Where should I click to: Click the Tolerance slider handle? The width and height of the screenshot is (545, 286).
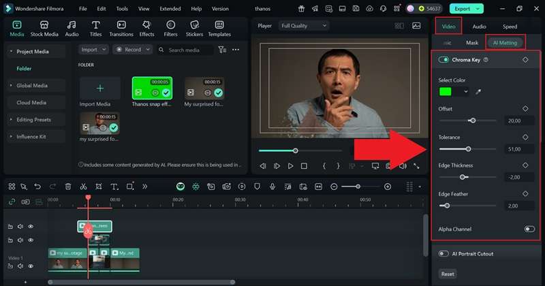pyautogui.click(x=468, y=149)
